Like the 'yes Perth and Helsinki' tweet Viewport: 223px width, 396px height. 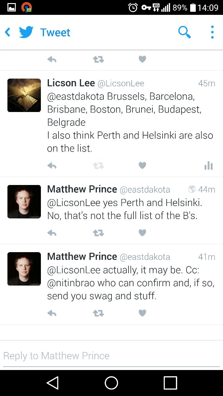pos(142,233)
